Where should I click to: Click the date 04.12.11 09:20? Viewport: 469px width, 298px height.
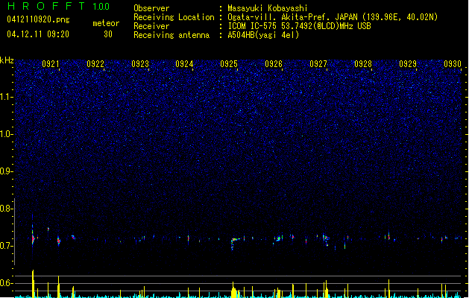(38, 34)
